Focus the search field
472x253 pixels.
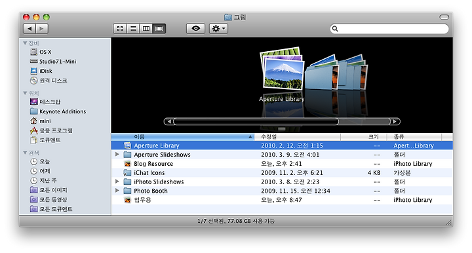(x=389, y=29)
